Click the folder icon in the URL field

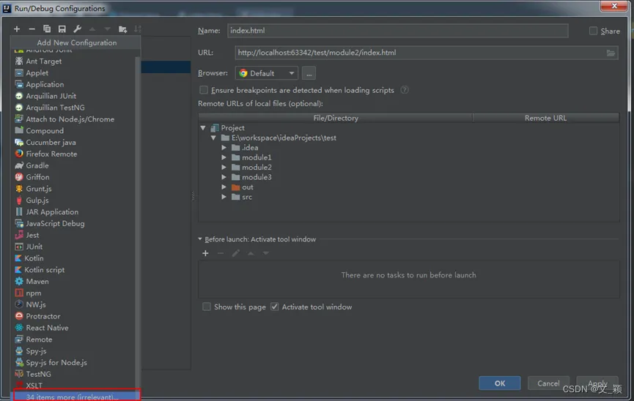click(x=611, y=53)
